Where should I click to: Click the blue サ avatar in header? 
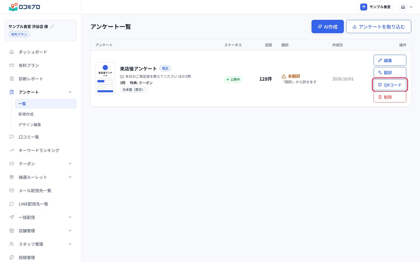click(x=364, y=7)
